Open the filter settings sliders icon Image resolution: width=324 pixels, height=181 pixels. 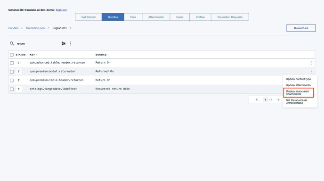[x=64, y=43]
